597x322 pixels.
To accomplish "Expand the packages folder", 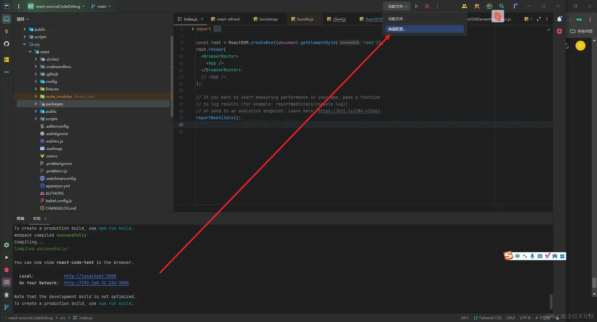I will coord(36,104).
